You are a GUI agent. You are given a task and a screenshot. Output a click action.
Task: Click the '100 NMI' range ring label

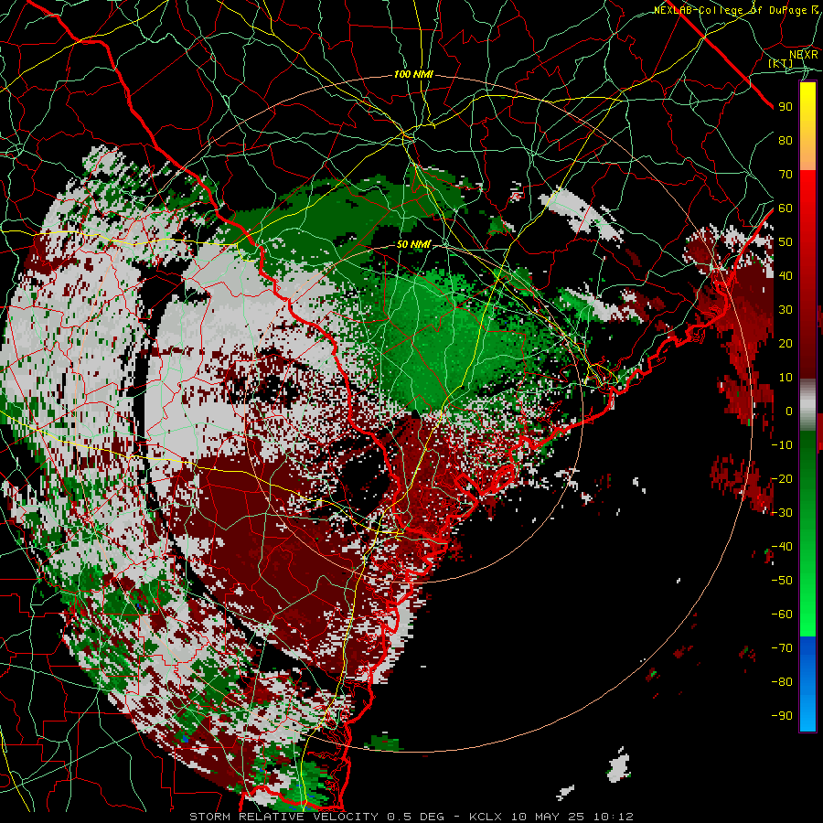point(413,75)
